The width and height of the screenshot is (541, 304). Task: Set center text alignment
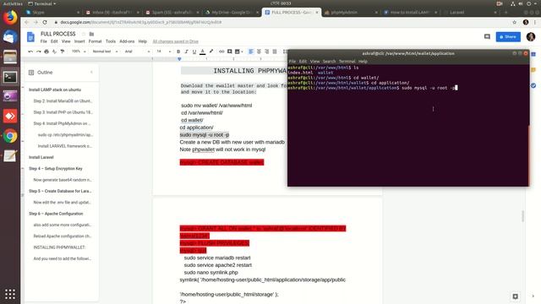[259, 52]
